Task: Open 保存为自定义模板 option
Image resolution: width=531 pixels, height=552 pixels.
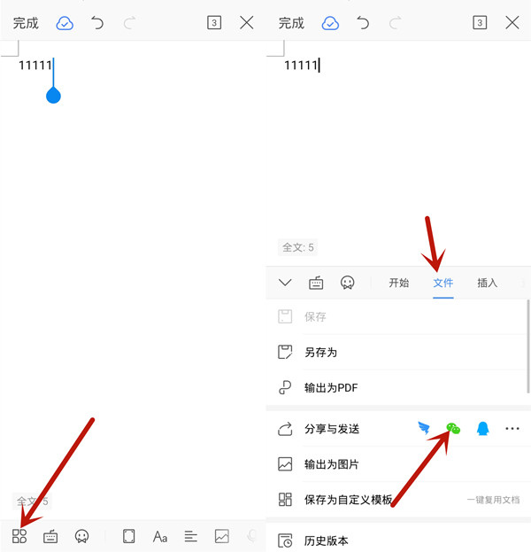Action: (348, 500)
